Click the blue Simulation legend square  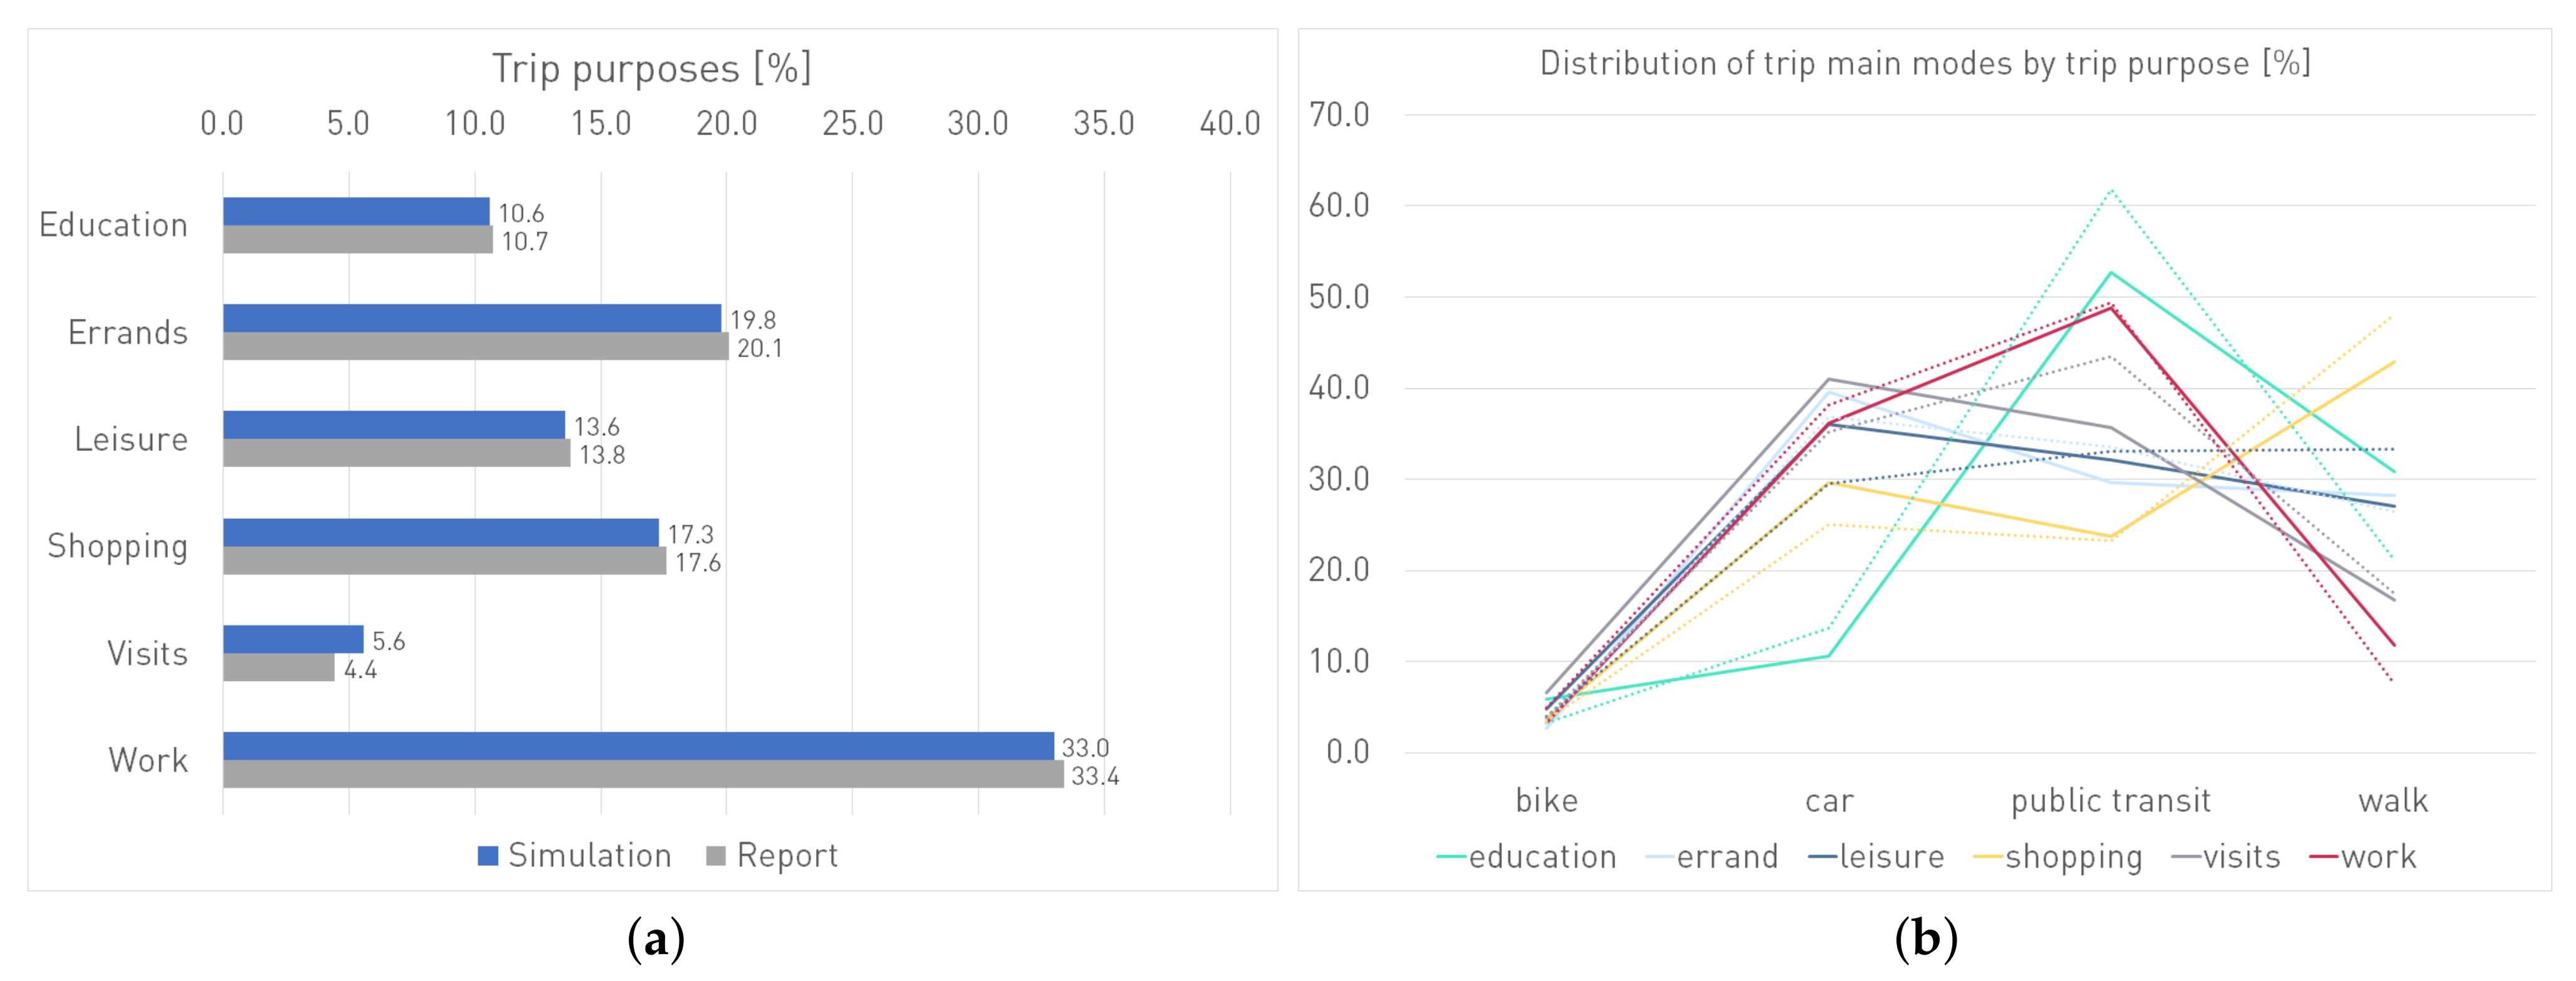[x=488, y=856]
